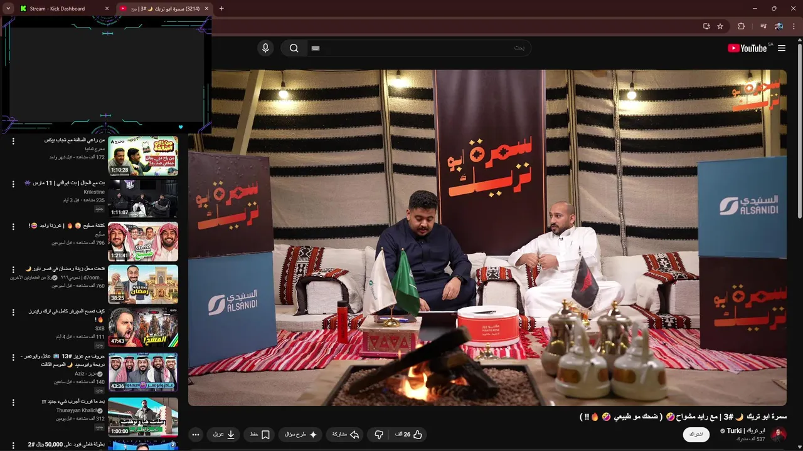Open Chrome extensions puzzle icon
This screenshot has height=451, width=803.
pyautogui.click(x=742, y=26)
